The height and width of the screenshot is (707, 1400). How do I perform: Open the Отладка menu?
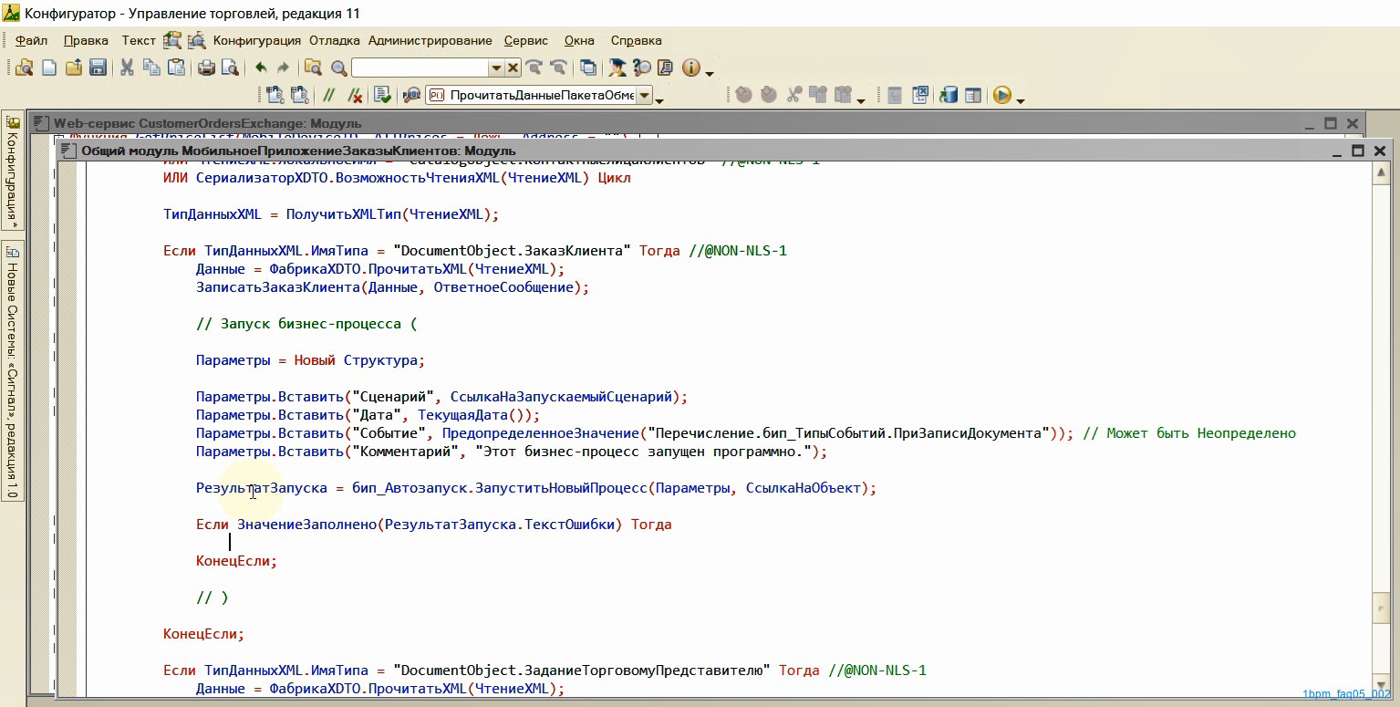click(335, 40)
